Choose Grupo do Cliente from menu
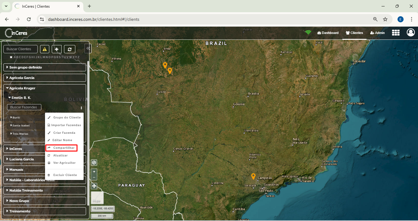The width and height of the screenshot is (418, 221). tap(64, 118)
